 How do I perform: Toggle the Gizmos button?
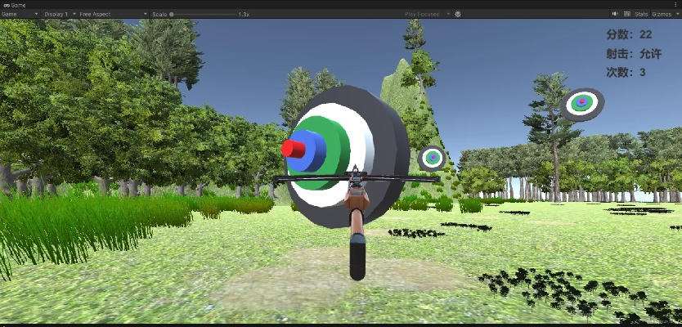pyautogui.click(x=659, y=14)
